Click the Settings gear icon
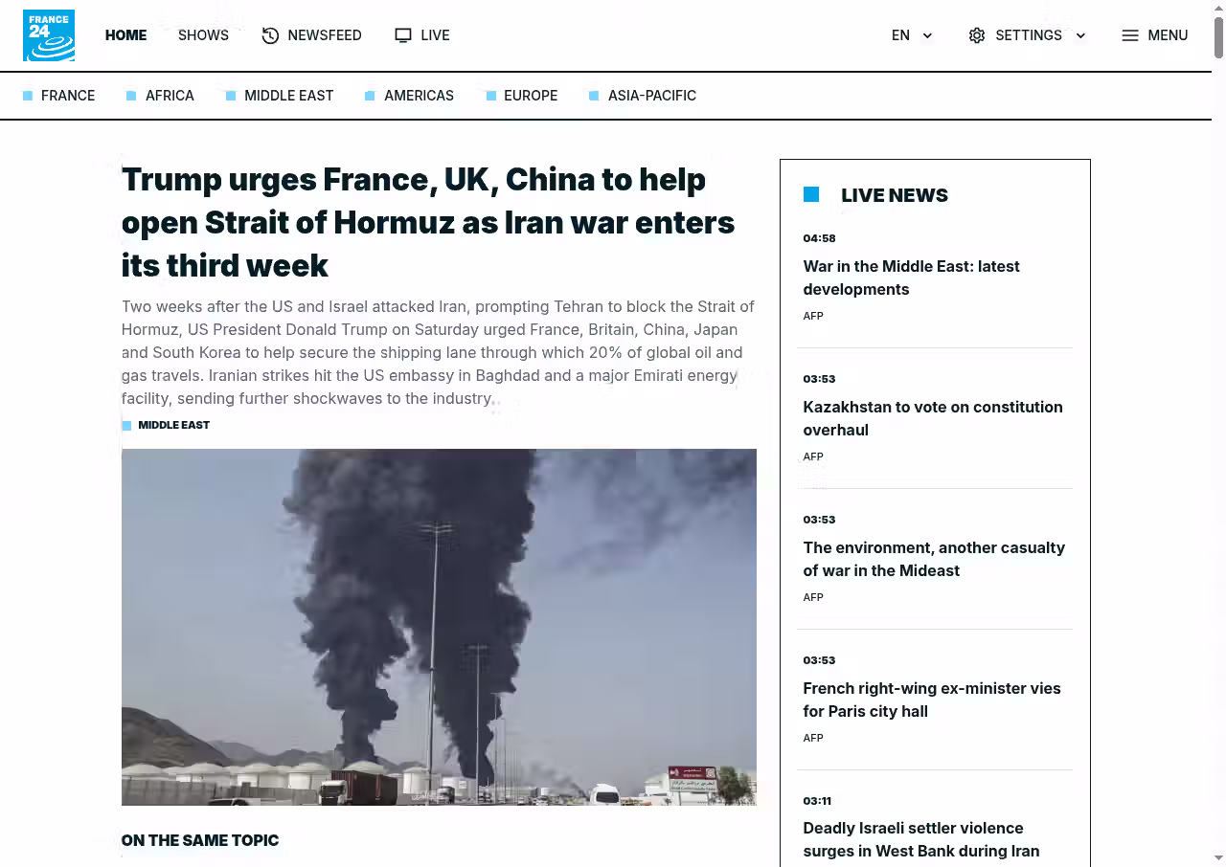This screenshot has width=1226, height=867. (977, 35)
